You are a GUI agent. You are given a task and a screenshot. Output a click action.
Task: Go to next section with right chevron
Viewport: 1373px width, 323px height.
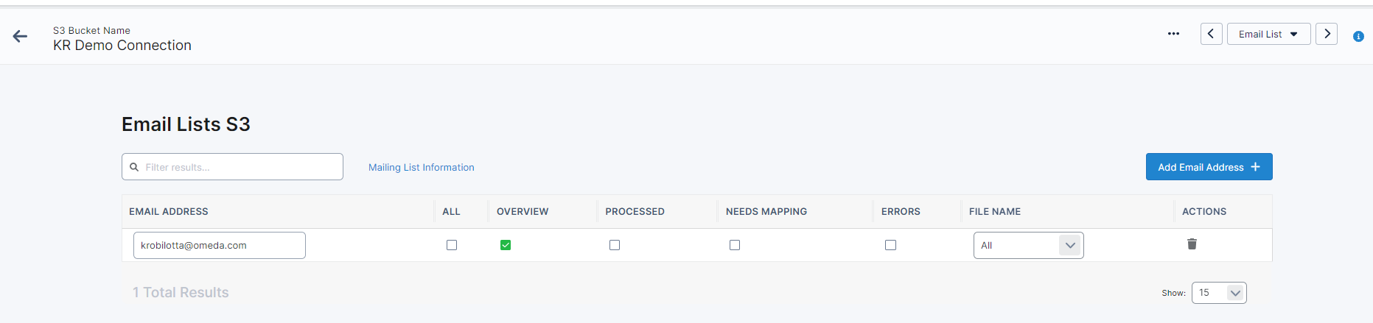click(1327, 34)
